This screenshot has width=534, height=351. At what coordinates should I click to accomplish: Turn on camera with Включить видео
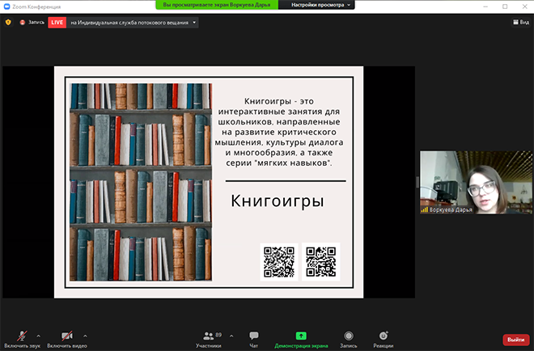[66, 336]
